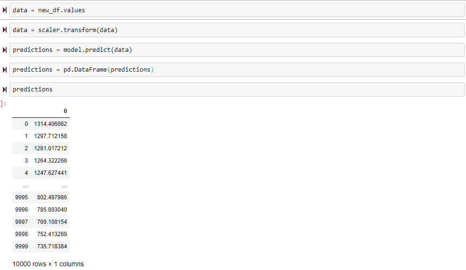The height and width of the screenshot is (270, 466).
Task: Pick the 785.803040 value in row 9996
Action: (52, 209)
